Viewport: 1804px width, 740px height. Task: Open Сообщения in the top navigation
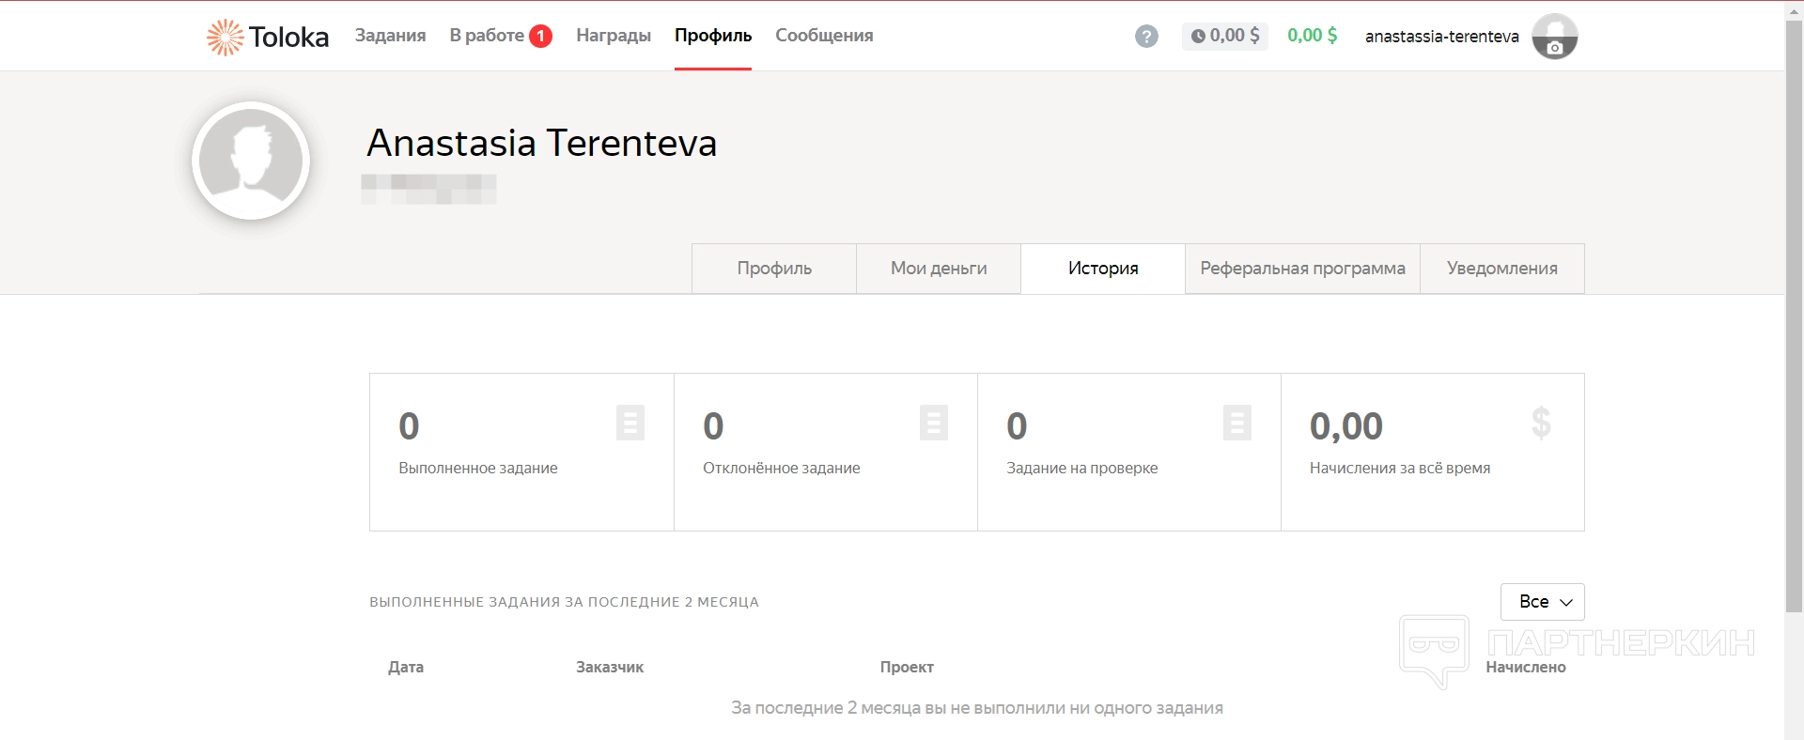824,36
